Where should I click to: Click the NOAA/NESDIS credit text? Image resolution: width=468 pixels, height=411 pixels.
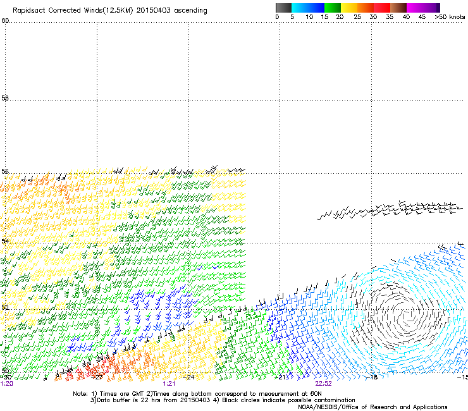click(373, 407)
